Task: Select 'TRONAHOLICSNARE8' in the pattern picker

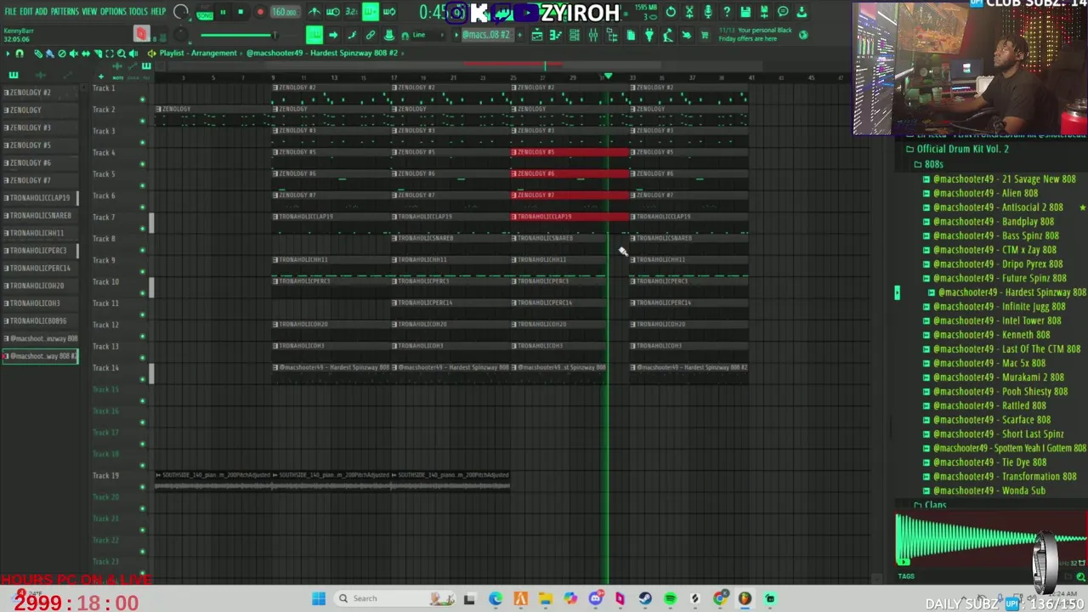Action: (39, 215)
